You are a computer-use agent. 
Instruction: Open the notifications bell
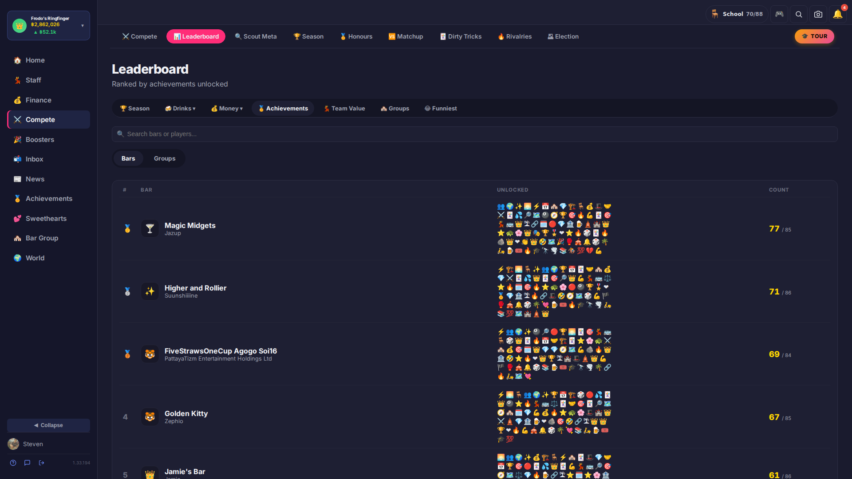pyautogui.click(x=838, y=14)
